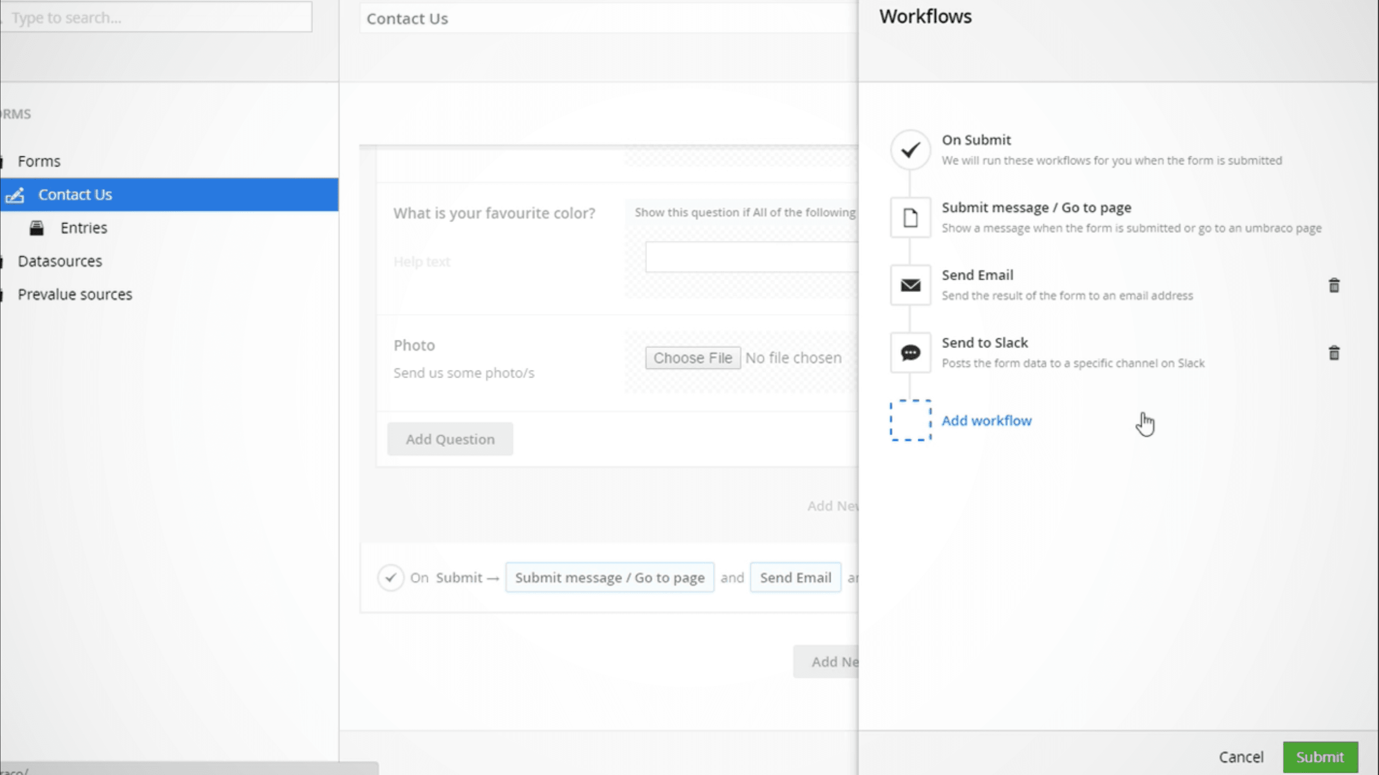
Task: Click the On Submit heading text
Action: pyautogui.click(x=977, y=140)
